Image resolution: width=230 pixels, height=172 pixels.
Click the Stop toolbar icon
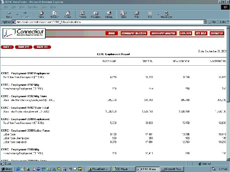(41, 15)
